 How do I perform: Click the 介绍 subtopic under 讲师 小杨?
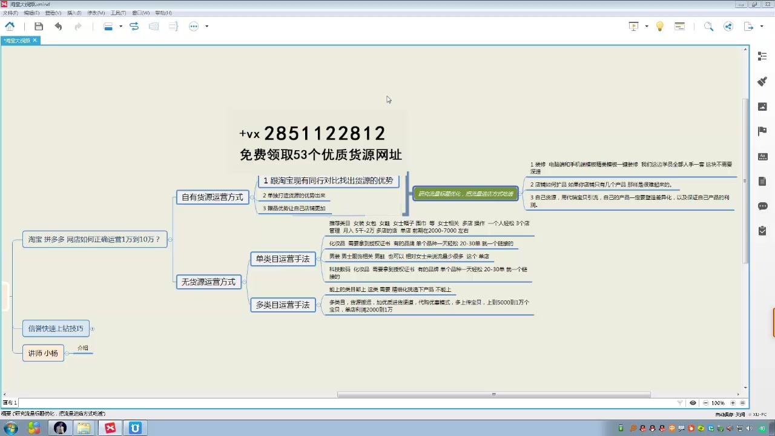click(x=83, y=348)
